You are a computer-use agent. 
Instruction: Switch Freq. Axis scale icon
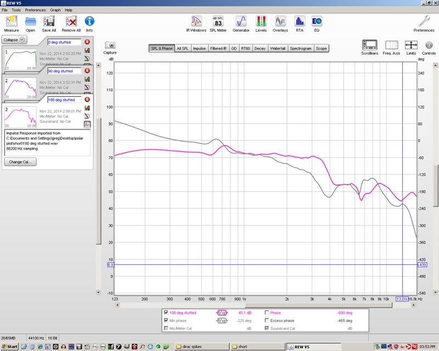click(x=391, y=47)
